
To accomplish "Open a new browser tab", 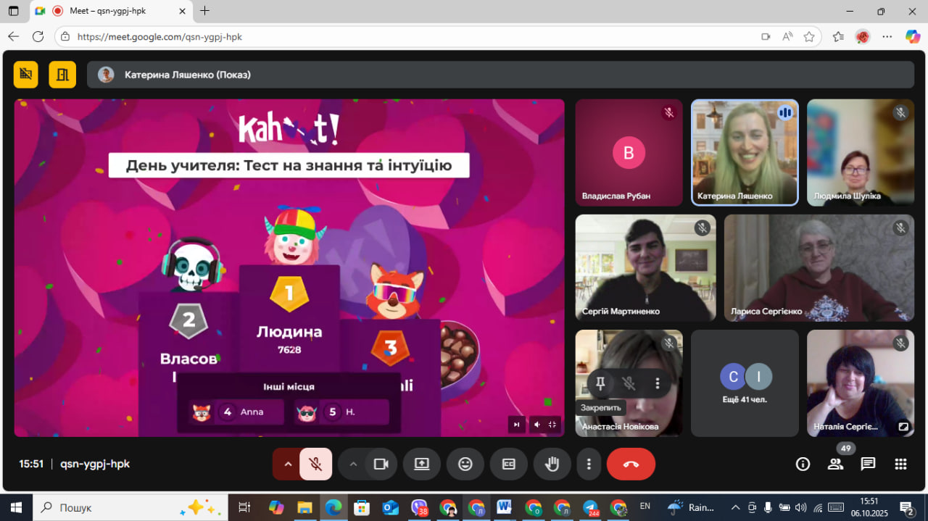I will pos(205,11).
